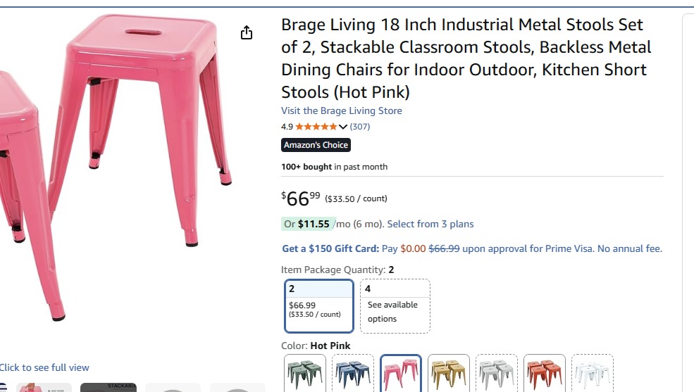Pick the gold stools color swatch
694x392 pixels.
coord(449,373)
